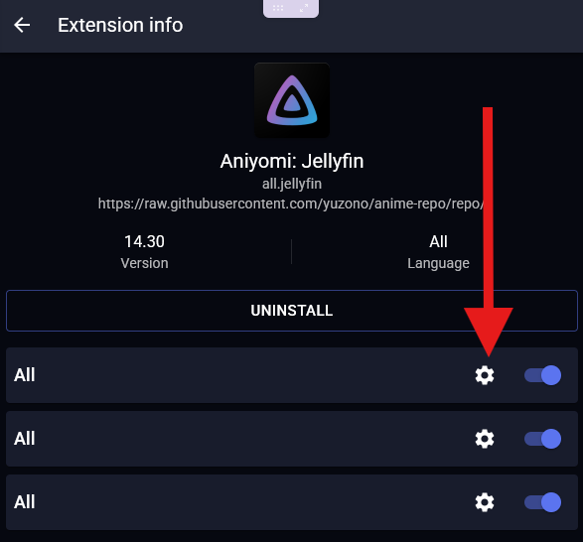
Task: Click the expand arrows icon on top handle
Action: click(x=304, y=8)
